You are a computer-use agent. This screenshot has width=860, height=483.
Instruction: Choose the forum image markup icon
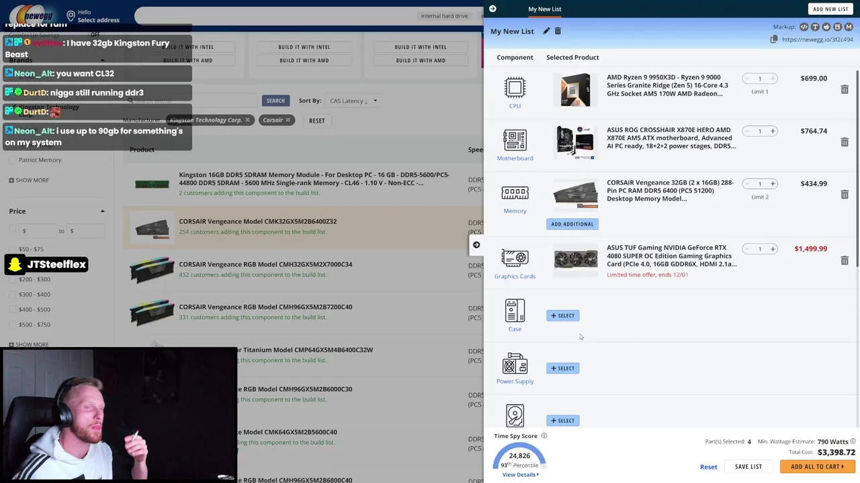coord(837,27)
